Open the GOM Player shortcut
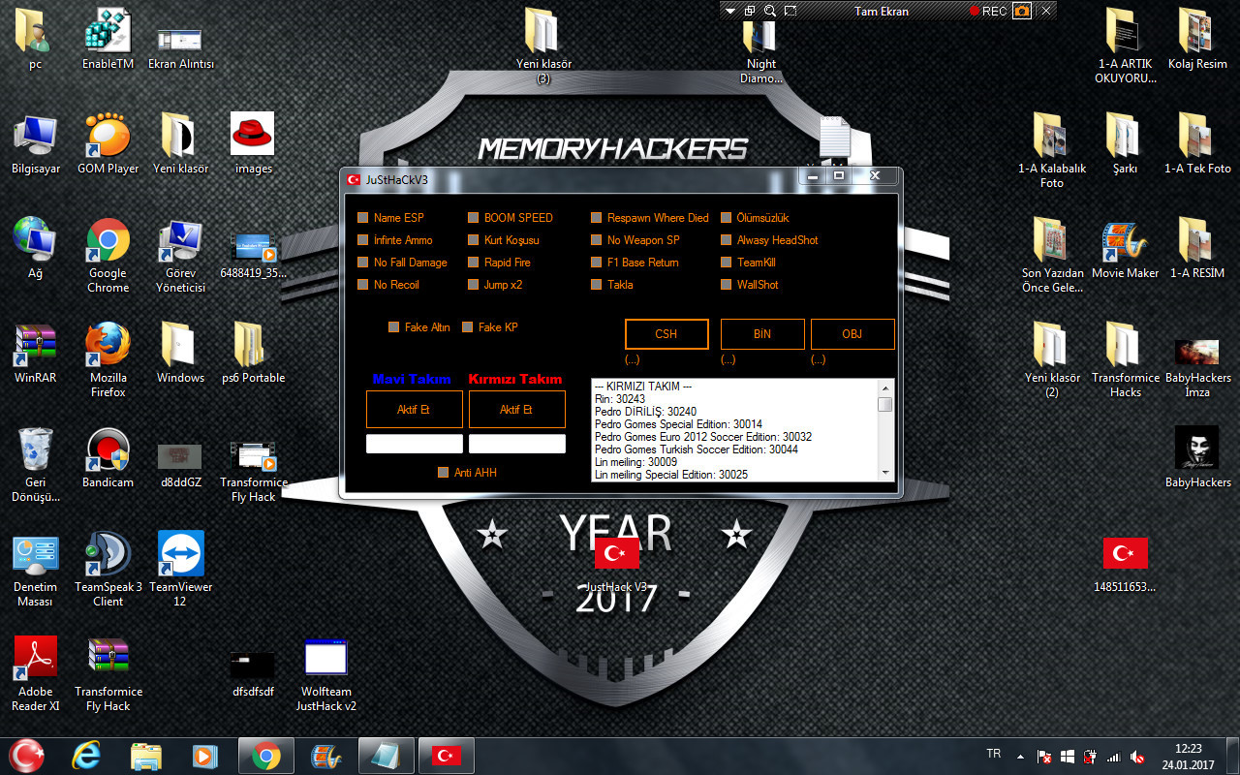 coord(108,143)
